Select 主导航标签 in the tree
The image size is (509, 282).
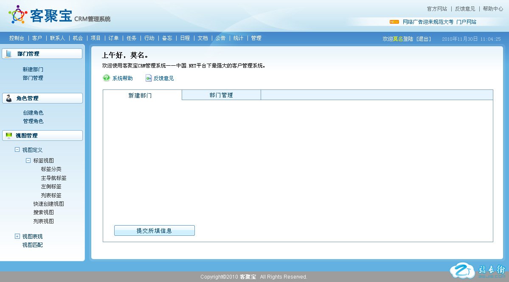[x=53, y=178]
